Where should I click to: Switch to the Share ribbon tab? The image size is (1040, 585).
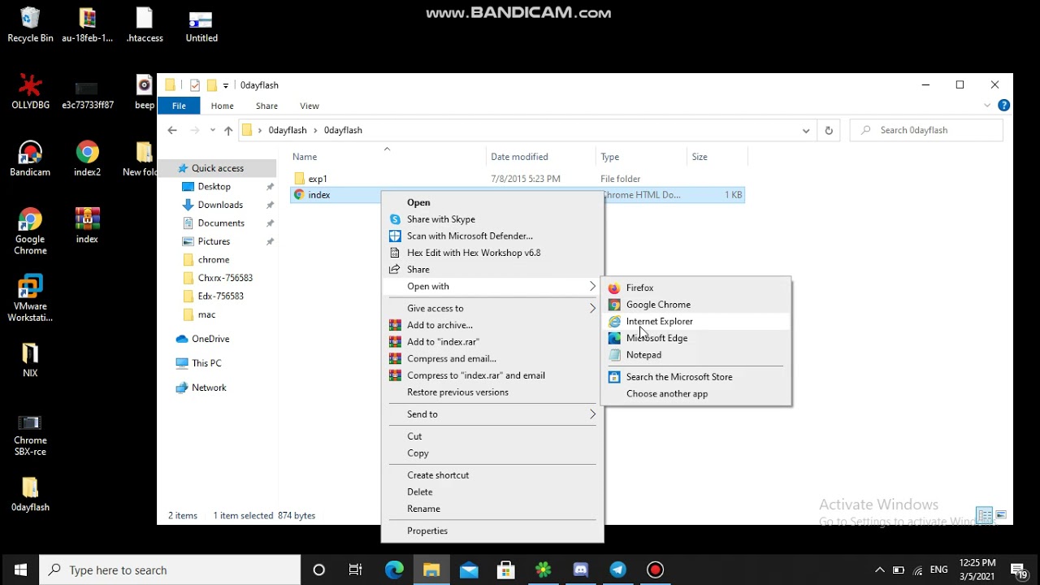(x=266, y=106)
